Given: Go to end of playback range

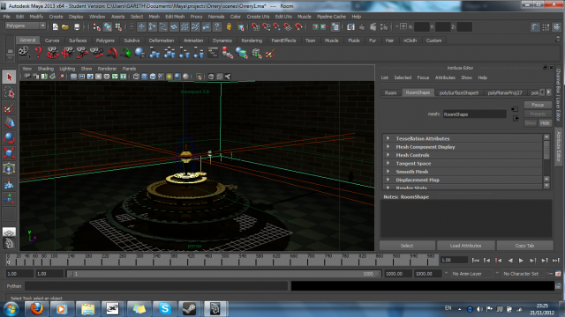Looking at the screenshot, I should point(555,261).
